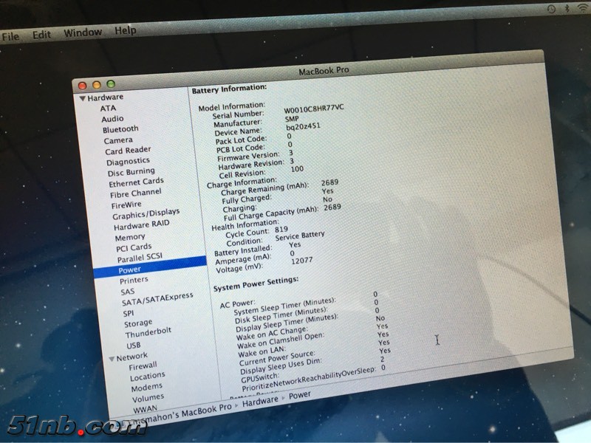Select the Storage sidebar entry

[138, 323]
